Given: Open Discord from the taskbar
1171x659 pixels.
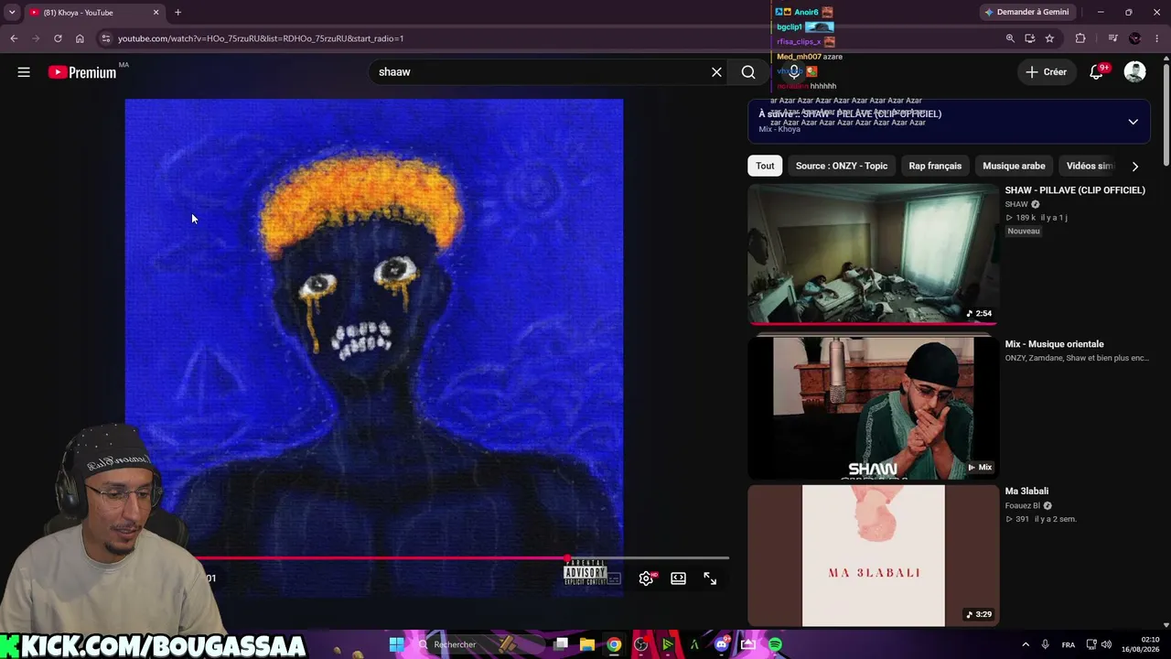Looking at the screenshot, I should click(721, 644).
